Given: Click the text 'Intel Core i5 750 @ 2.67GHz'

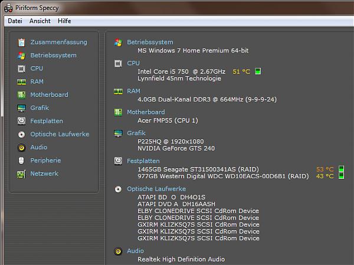Looking at the screenshot, I should click(182, 71).
